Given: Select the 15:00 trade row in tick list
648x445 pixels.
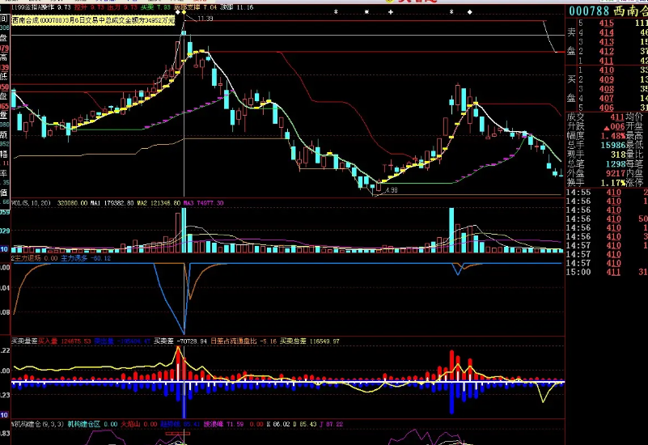Looking at the screenshot, I should tap(607, 273).
